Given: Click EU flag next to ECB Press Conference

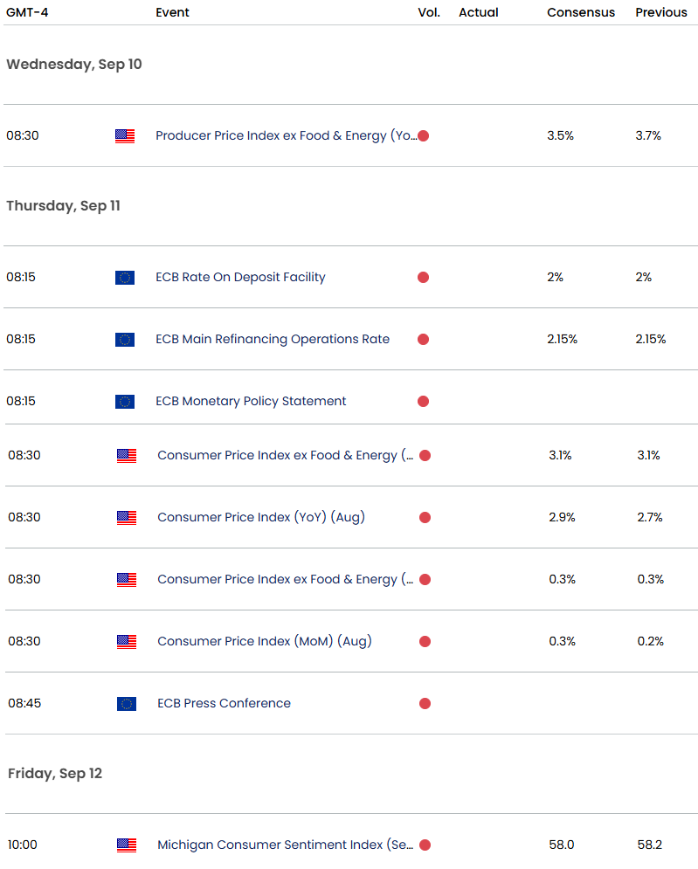Looking at the screenshot, I should (x=127, y=704).
